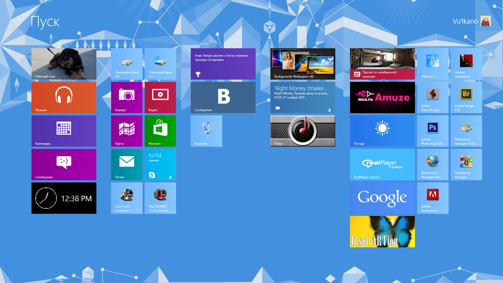Open the Recycle Bin (Корзина) tile
This screenshot has width=503, height=283.
206,131
